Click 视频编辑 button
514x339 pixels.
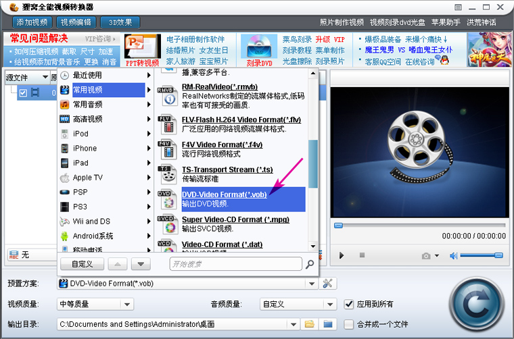point(76,22)
